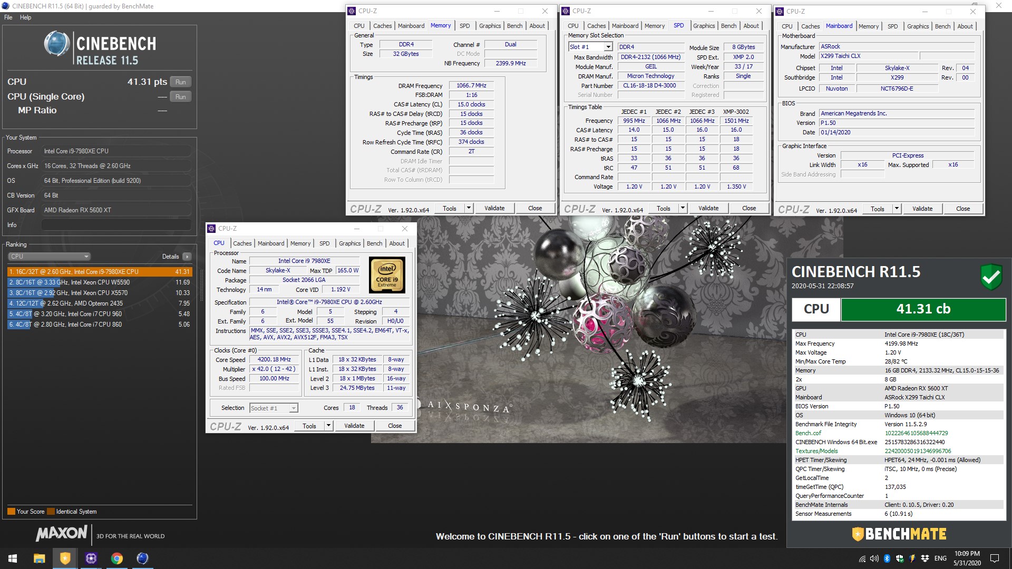1012x569 pixels.
Task: Click Close in CPU-Z SPD window
Action: (749, 209)
